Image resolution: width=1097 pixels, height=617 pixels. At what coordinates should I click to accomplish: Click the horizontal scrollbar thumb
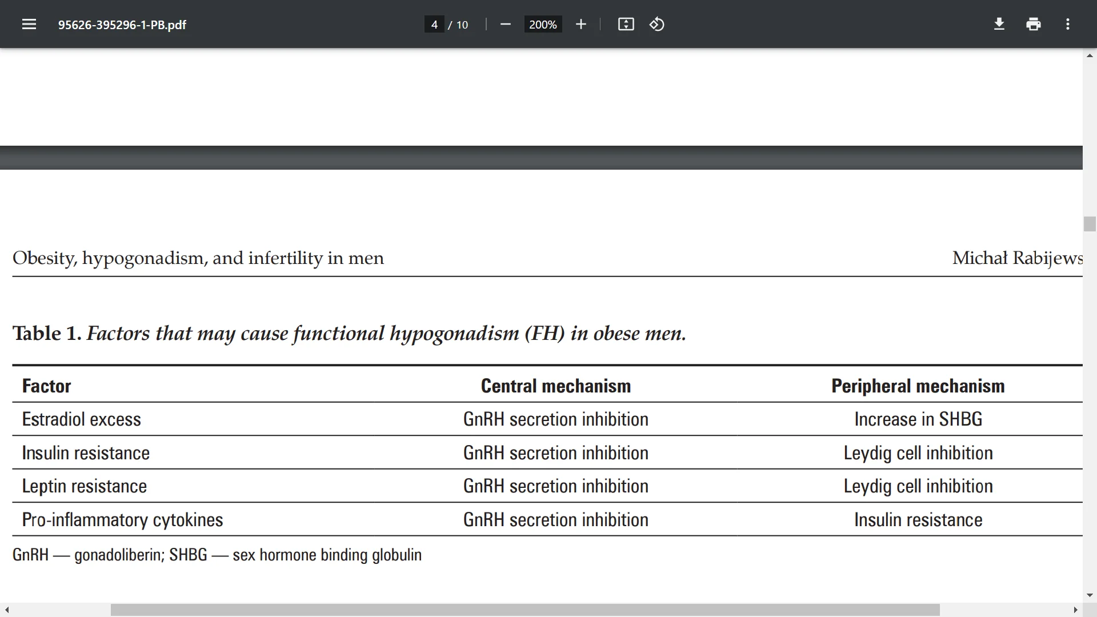[525, 610]
